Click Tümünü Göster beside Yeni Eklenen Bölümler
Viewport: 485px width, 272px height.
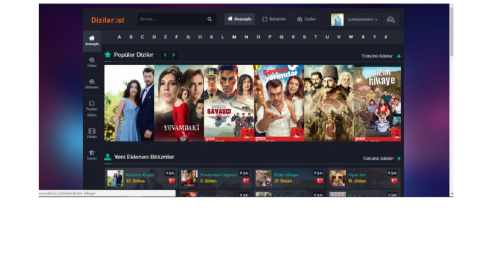(382, 159)
